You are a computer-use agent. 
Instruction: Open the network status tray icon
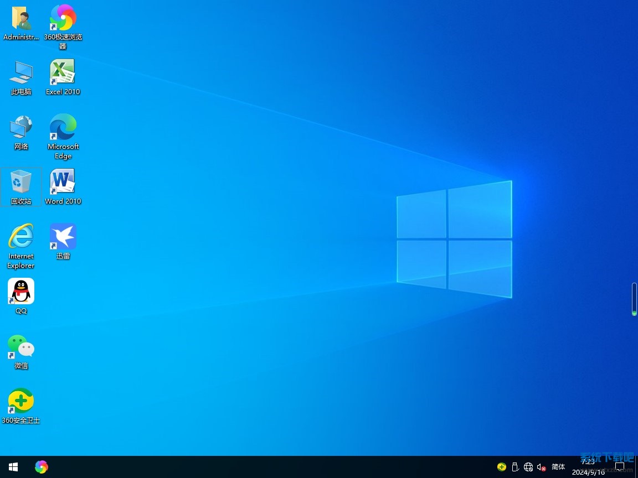(x=528, y=467)
